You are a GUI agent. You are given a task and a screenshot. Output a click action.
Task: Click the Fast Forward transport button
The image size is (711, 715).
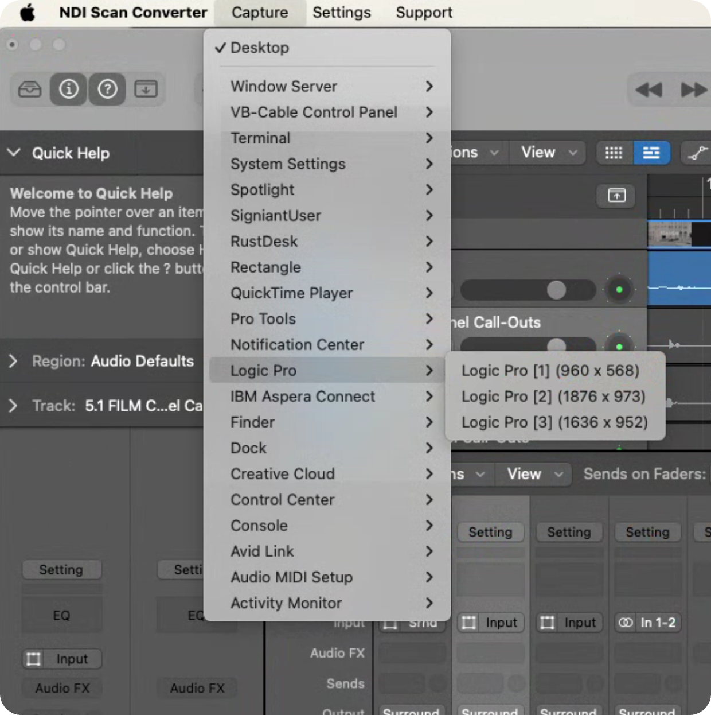point(693,90)
